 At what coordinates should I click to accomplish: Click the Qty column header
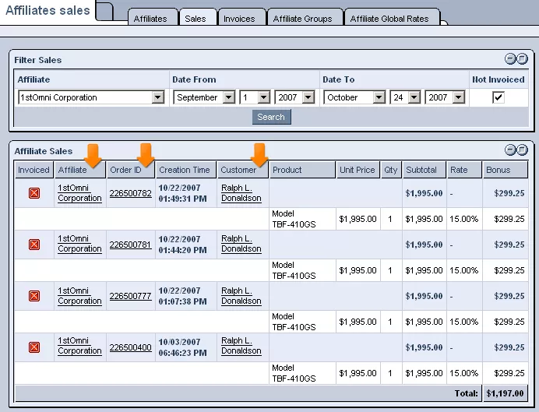[x=391, y=170]
